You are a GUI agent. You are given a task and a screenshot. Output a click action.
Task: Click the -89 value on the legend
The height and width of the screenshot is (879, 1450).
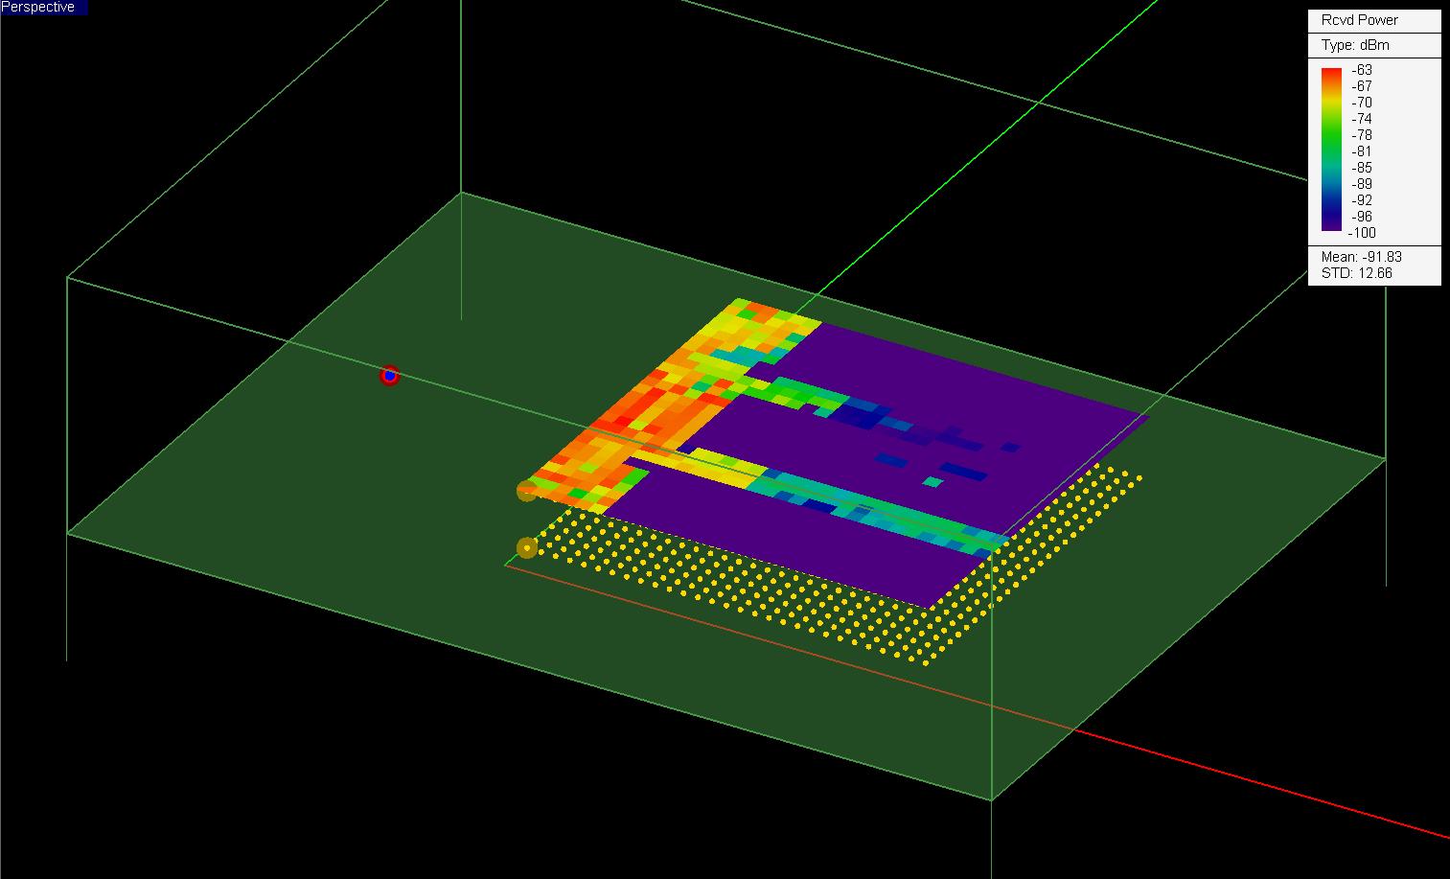coord(1362,184)
